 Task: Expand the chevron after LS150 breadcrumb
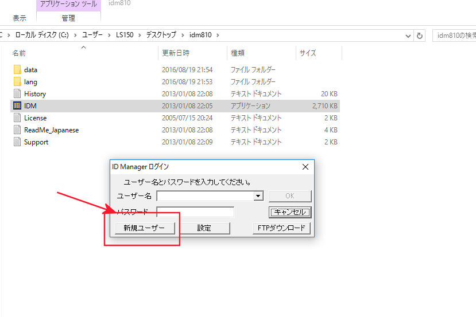[140, 35]
